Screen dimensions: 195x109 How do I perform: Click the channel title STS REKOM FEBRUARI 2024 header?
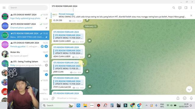(x=64, y=6)
